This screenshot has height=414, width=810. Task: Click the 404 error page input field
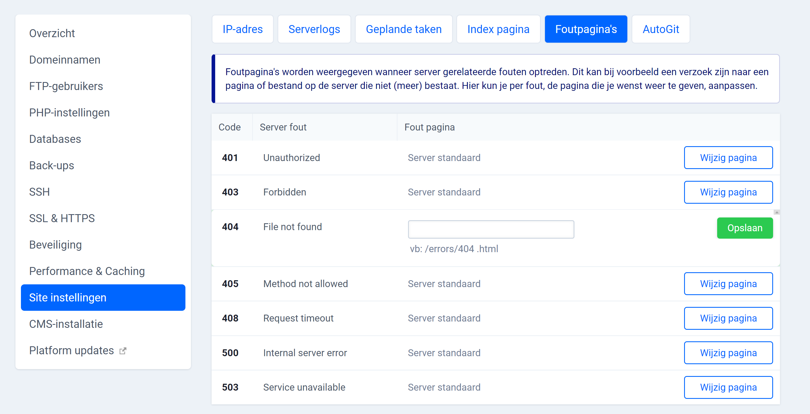(x=491, y=230)
